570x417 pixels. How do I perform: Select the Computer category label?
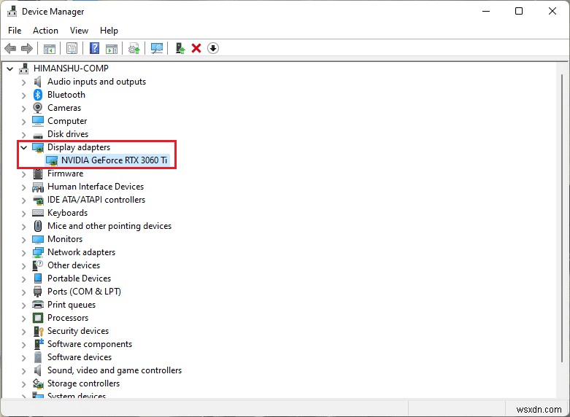point(67,121)
